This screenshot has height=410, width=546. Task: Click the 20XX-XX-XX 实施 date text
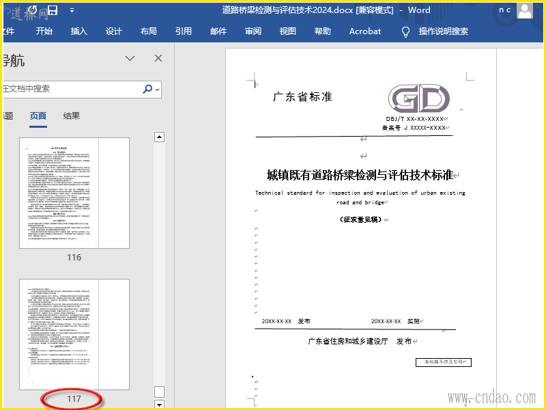click(395, 321)
